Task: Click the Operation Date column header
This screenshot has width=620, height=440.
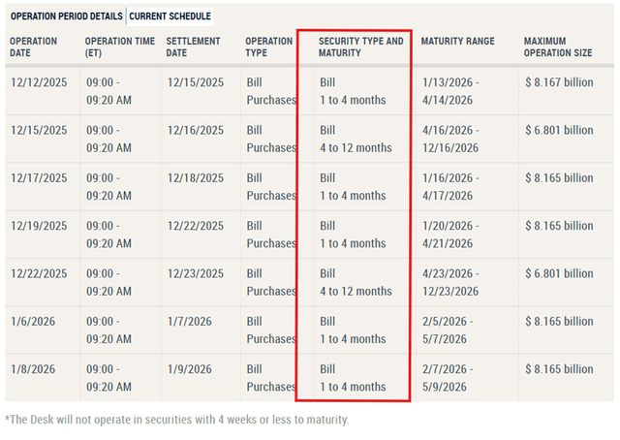Action: pyautogui.click(x=34, y=47)
